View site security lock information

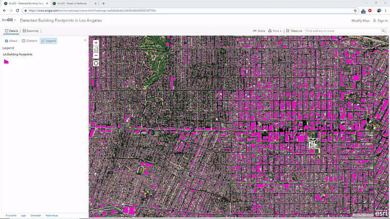pyautogui.click(x=25, y=11)
